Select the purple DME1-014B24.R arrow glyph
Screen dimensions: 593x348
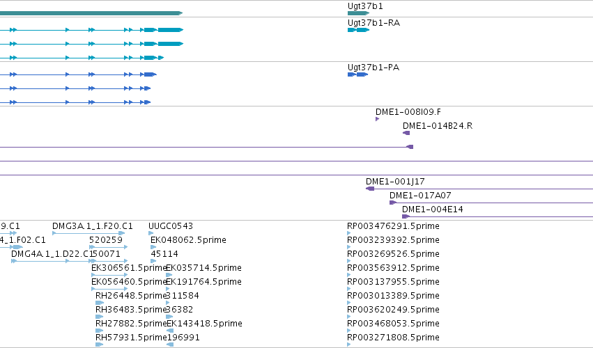[406, 133]
